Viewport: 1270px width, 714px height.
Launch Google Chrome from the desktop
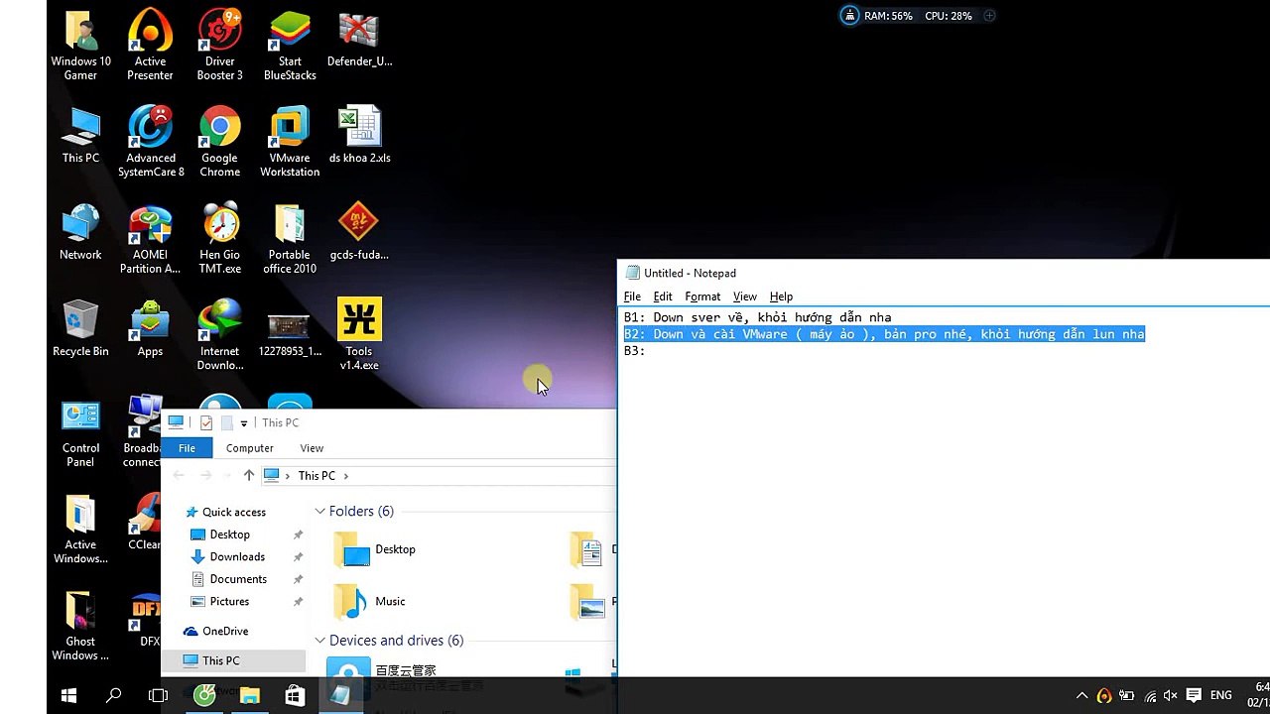point(219,142)
